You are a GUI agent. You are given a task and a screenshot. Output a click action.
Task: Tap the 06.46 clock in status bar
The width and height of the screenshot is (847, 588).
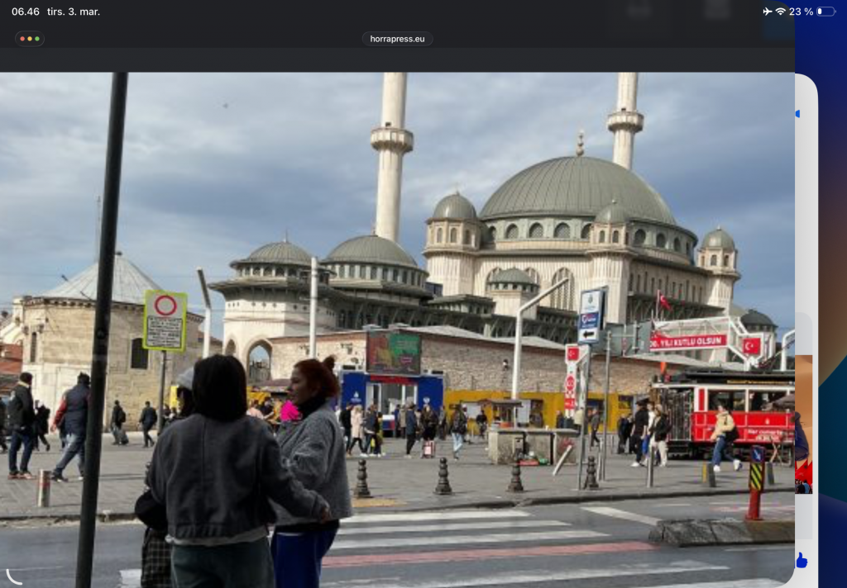tap(26, 12)
